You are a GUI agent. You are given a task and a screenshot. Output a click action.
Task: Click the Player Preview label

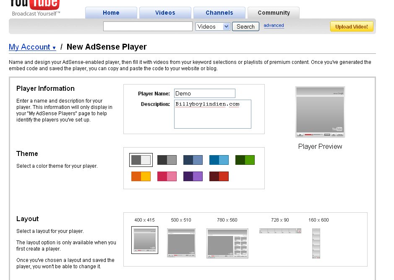[320, 147]
